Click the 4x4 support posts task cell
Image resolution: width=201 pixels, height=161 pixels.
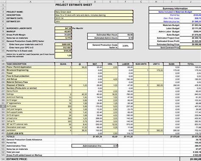[x=31, y=112]
